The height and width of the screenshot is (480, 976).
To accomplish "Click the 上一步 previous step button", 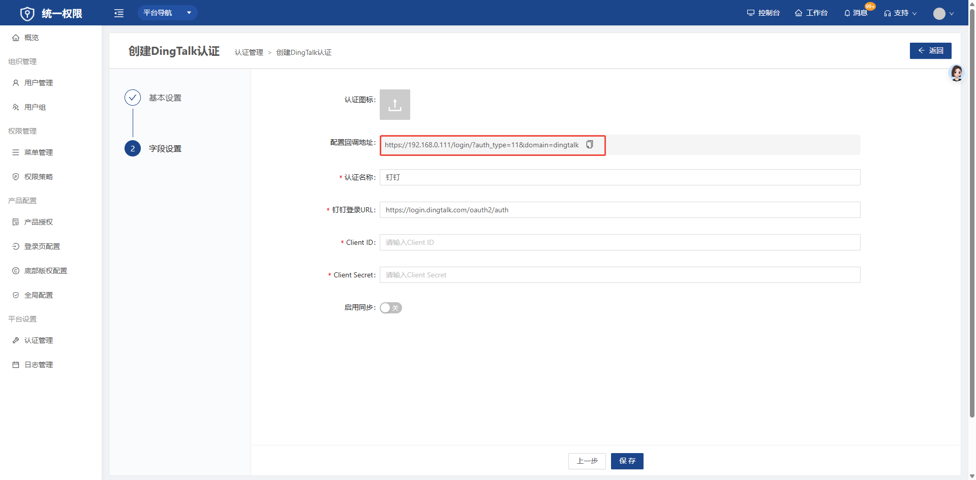I will tap(587, 461).
